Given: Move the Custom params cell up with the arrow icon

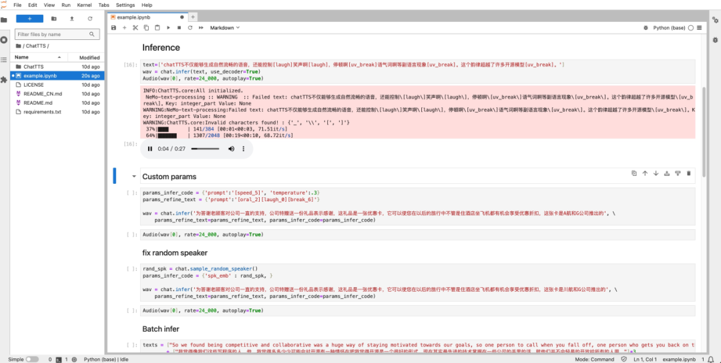Looking at the screenshot, I should (x=645, y=173).
